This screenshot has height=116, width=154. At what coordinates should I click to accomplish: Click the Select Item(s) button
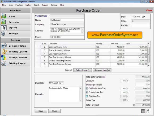(x=83, y=70)
